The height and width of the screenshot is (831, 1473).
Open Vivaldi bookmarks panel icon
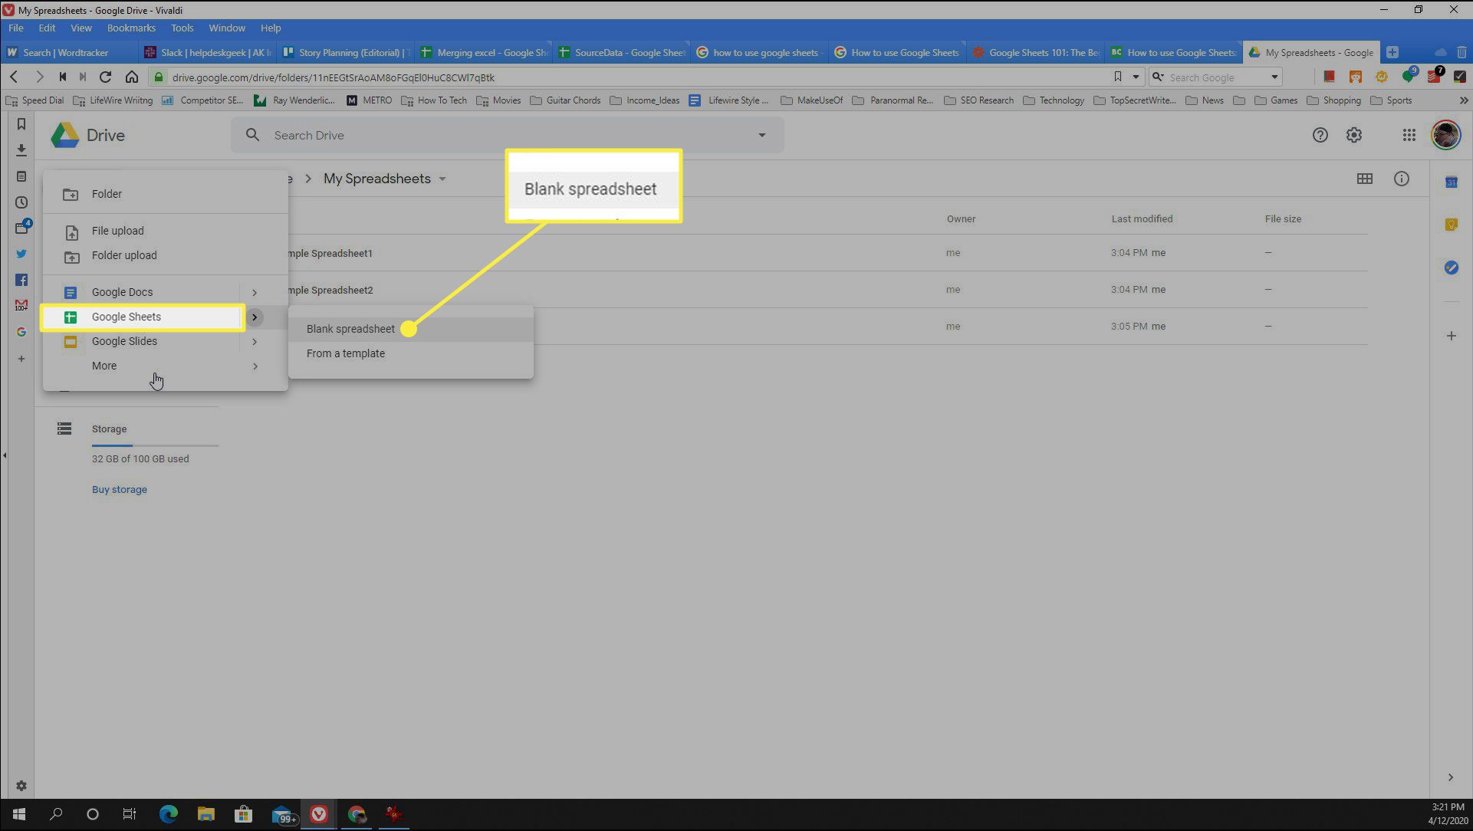(21, 124)
